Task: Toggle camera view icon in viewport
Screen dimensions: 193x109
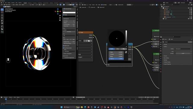Action: (x=60, y=20)
